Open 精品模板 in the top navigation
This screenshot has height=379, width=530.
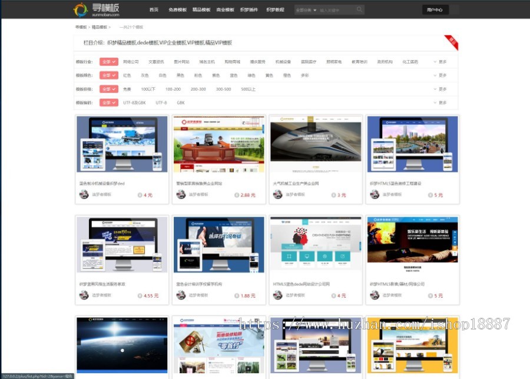(x=201, y=9)
